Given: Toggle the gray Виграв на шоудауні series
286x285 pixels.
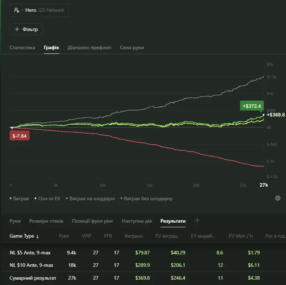Looking at the screenshot, I should (x=90, y=198).
